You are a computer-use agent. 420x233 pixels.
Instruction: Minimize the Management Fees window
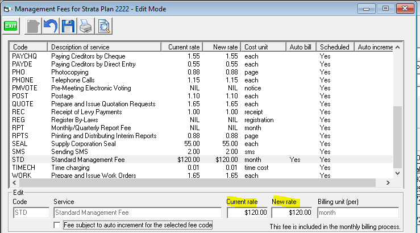tap(366, 9)
